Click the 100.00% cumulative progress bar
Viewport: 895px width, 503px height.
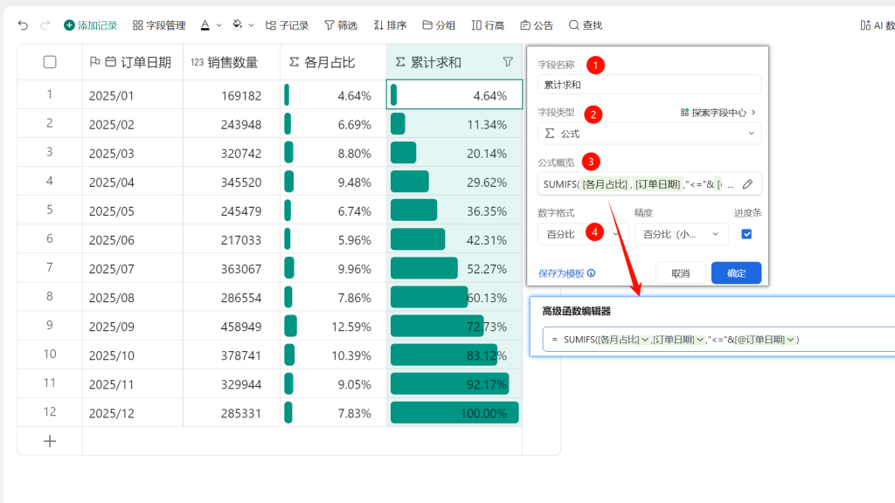pos(454,413)
